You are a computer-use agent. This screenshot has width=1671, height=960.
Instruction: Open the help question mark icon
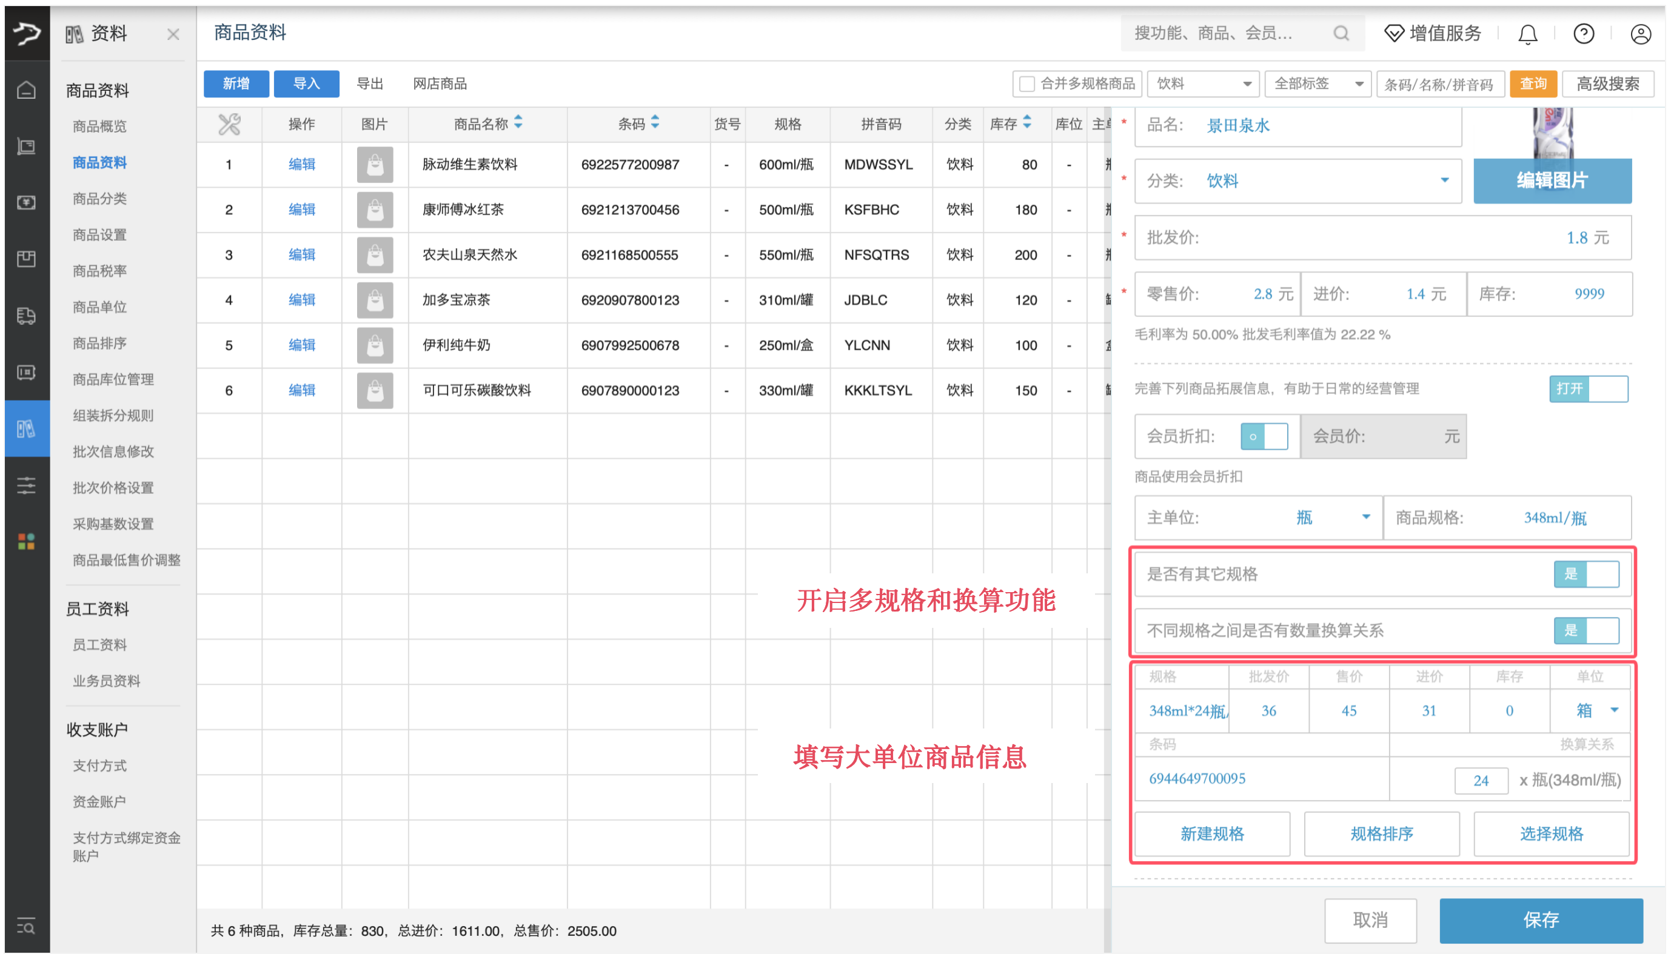point(1583,33)
